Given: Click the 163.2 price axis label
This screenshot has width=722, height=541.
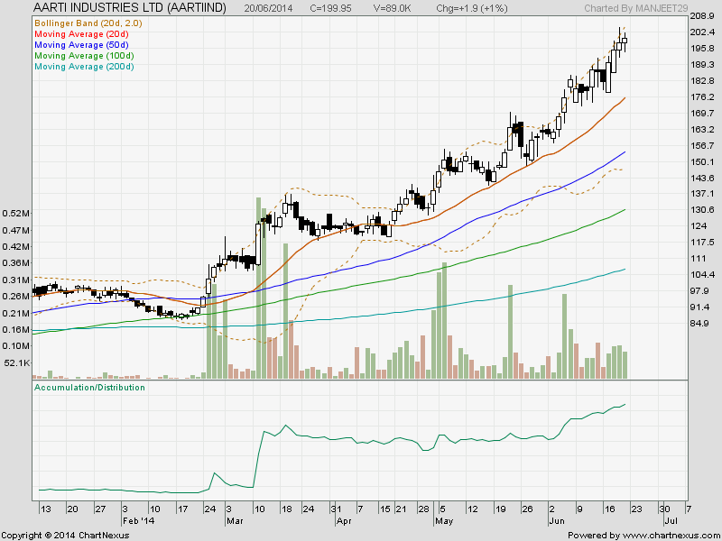Looking at the screenshot, I should click(x=701, y=129).
